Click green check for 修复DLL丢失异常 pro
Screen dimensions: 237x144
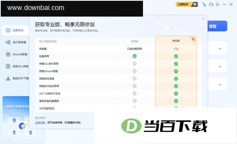pos(176,64)
